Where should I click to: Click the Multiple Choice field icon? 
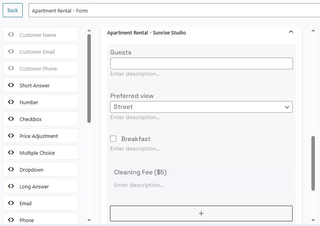click(x=11, y=152)
